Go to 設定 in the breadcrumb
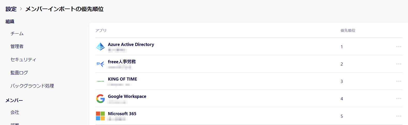The width and height of the screenshot is (408, 125). pyautogui.click(x=11, y=9)
